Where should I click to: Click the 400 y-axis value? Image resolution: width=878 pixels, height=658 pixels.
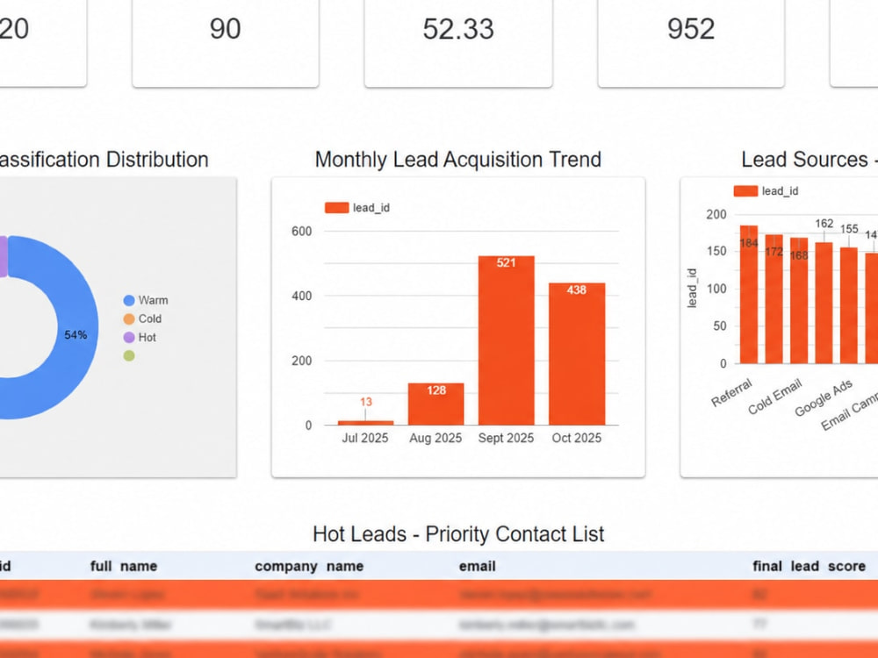301,296
